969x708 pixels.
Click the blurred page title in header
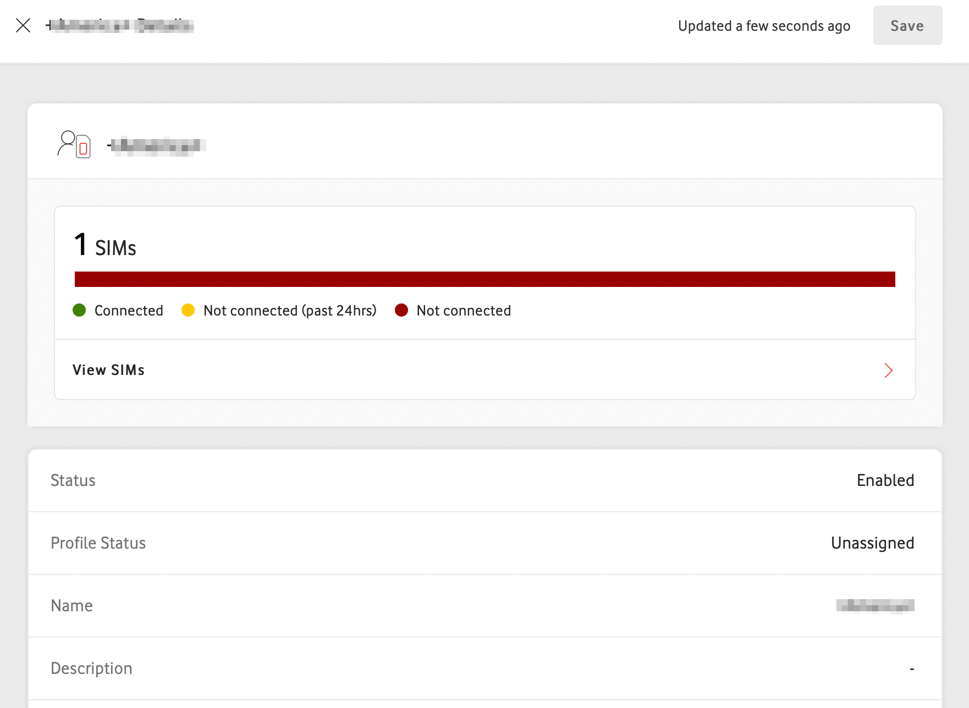tap(120, 25)
